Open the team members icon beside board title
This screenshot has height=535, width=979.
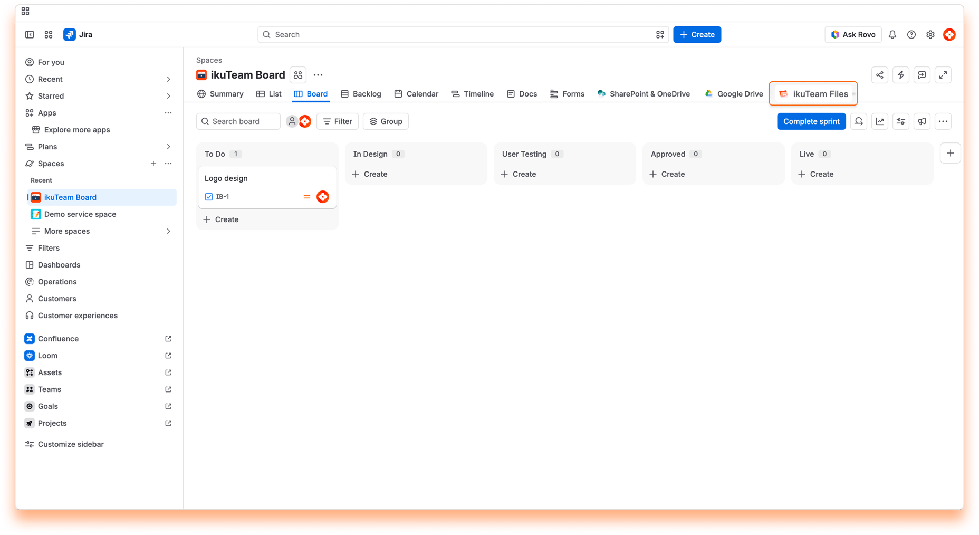(x=298, y=75)
